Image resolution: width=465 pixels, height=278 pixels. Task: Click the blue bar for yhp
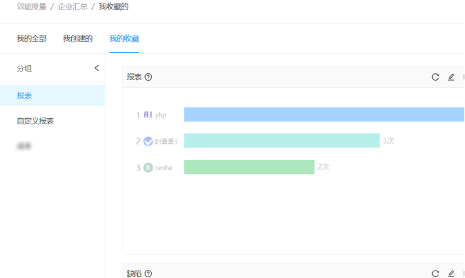[323, 115]
